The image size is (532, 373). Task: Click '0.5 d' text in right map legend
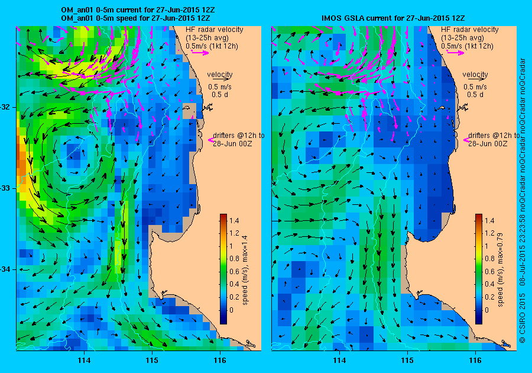tap(475, 95)
